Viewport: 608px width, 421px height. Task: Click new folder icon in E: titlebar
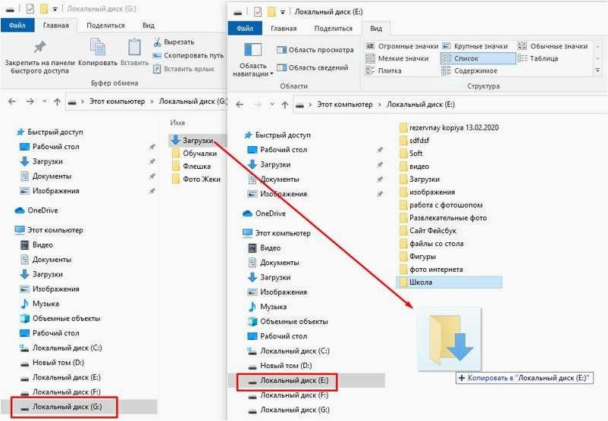pyautogui.click(x=271, y=12)
